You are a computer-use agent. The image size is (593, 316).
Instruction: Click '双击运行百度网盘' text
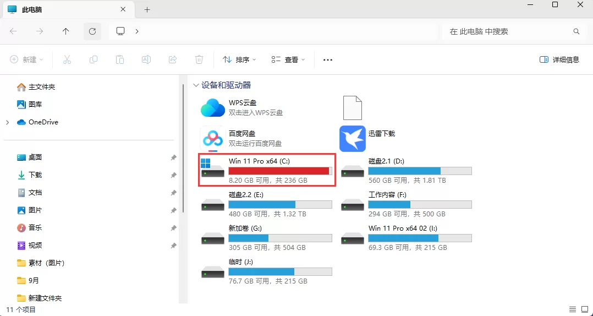click(x=255, y=144)
